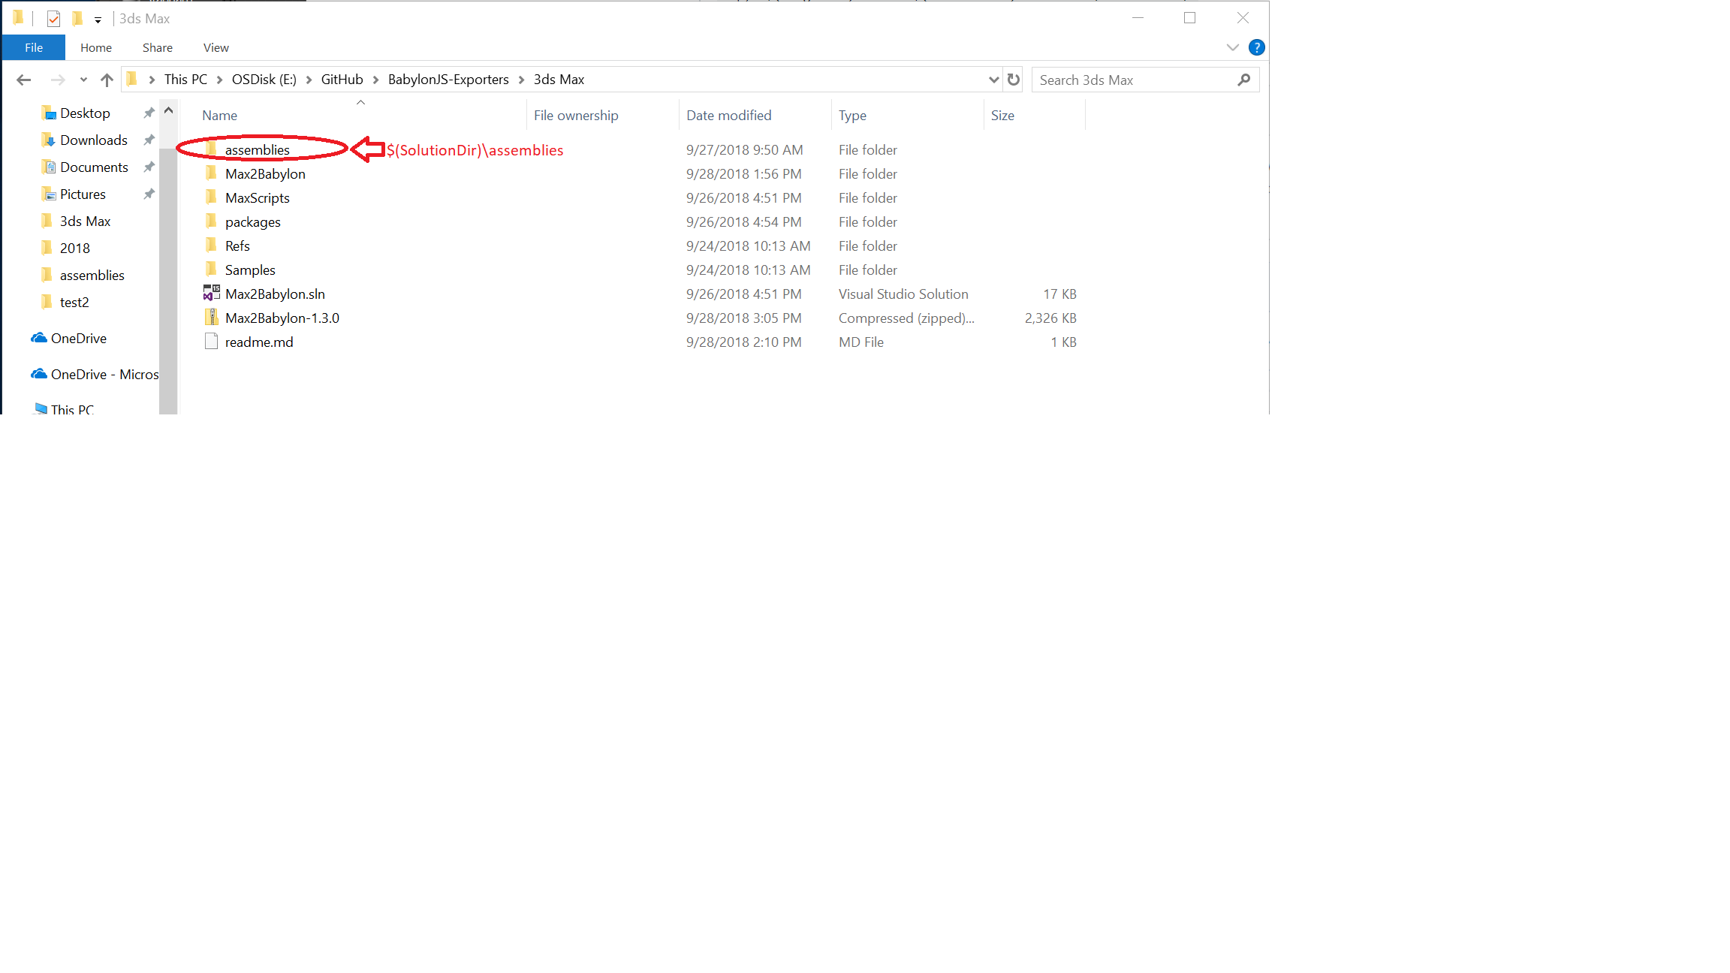Click the GitHub breadcrumb in the address bar
This screenshot has height=973, width=1730.
click(x=342, y=80)
